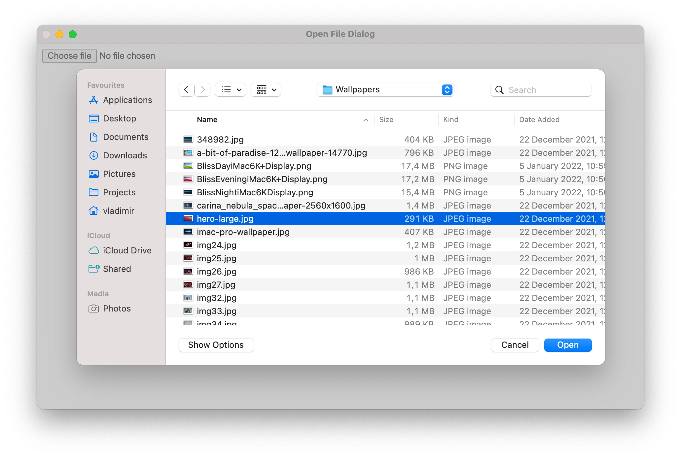Open the Documents folder shortcut
Screen dimensions: 681x458
(125, 137)
